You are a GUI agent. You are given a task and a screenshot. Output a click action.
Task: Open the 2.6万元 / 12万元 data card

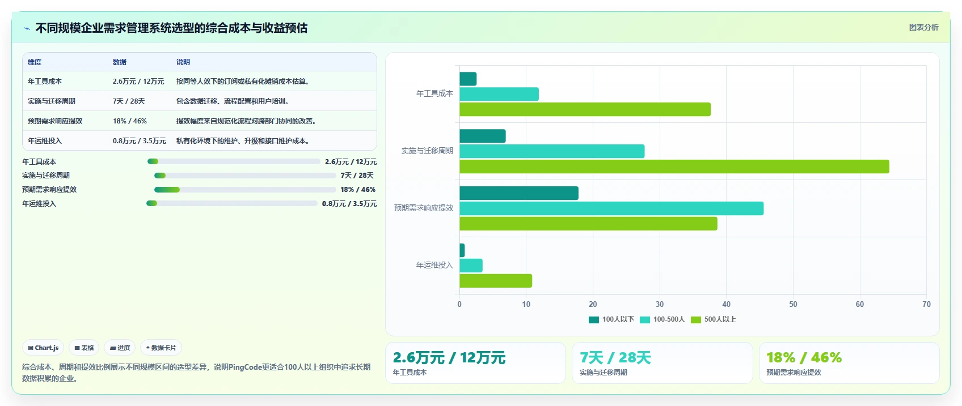click(x=475, y=363)
